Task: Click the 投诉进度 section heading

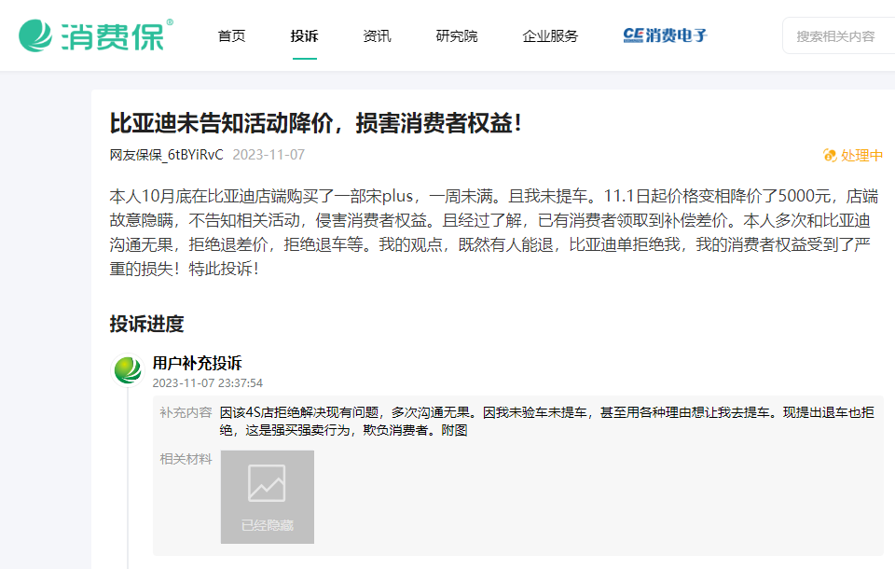Action: [146, 324]
